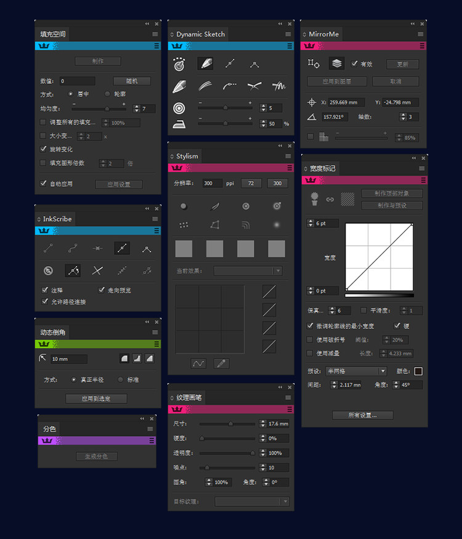Click the free transform icon in Stylism
Image resolution: width=462 pixels, height=539 pixels.
click(x=215, y=225)
